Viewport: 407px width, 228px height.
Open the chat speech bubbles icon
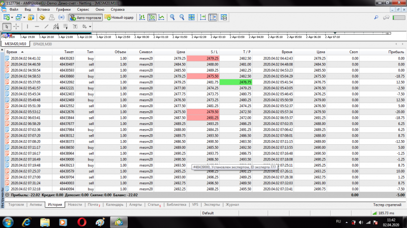coord(386,17)
